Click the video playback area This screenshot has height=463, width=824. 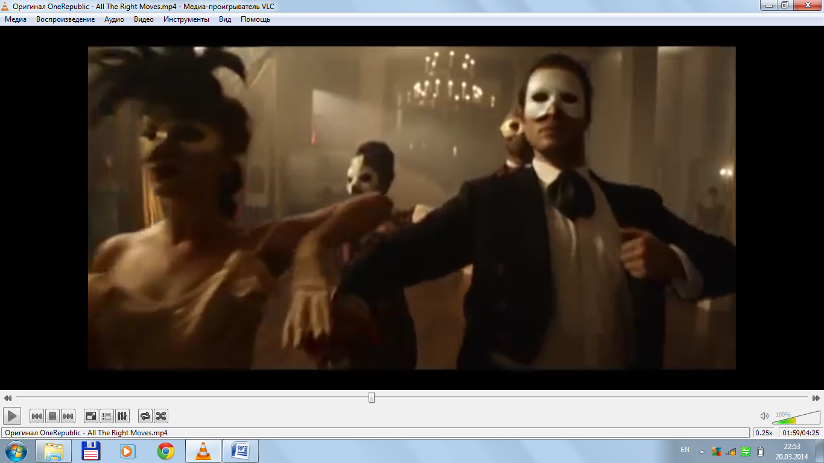412,208
